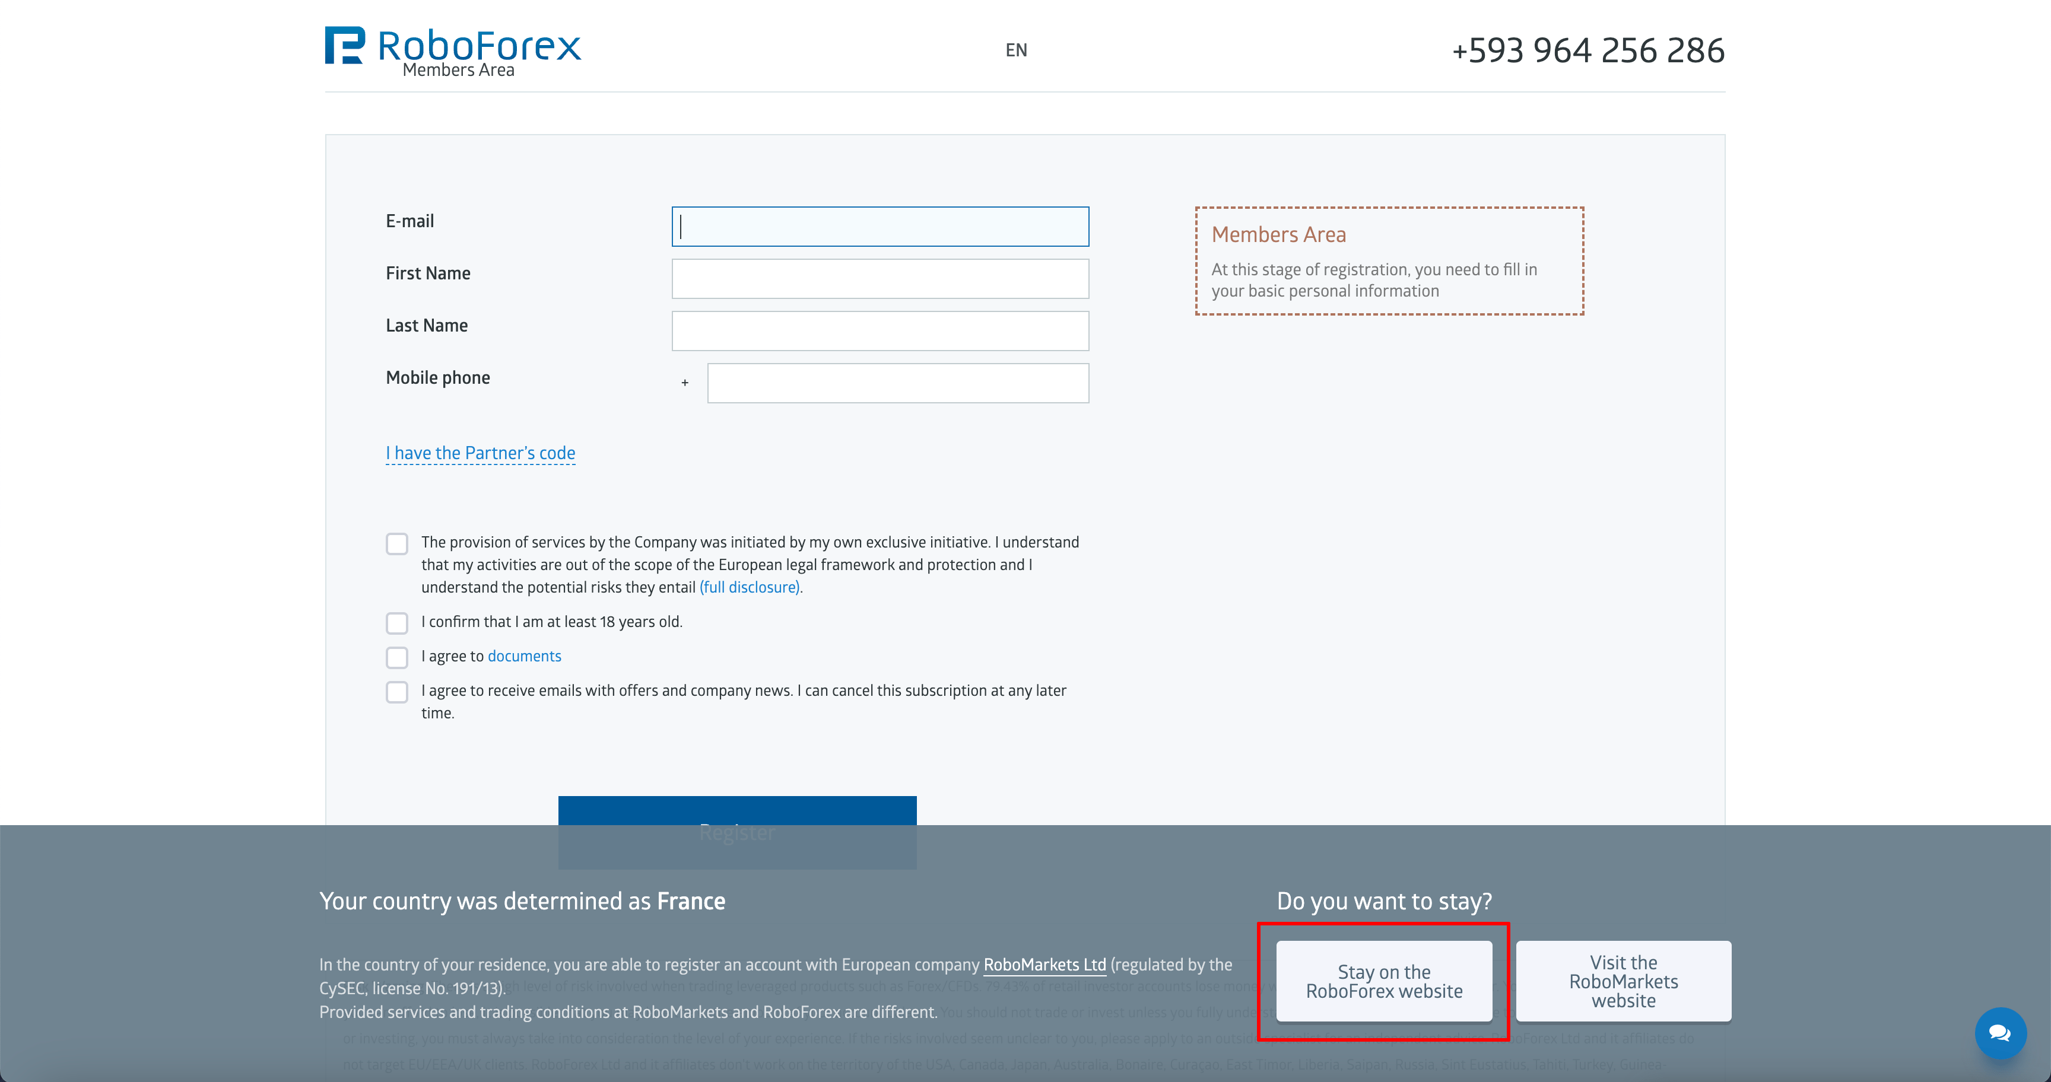
Task: Click the First Name field
Action: tap(880, 278)
